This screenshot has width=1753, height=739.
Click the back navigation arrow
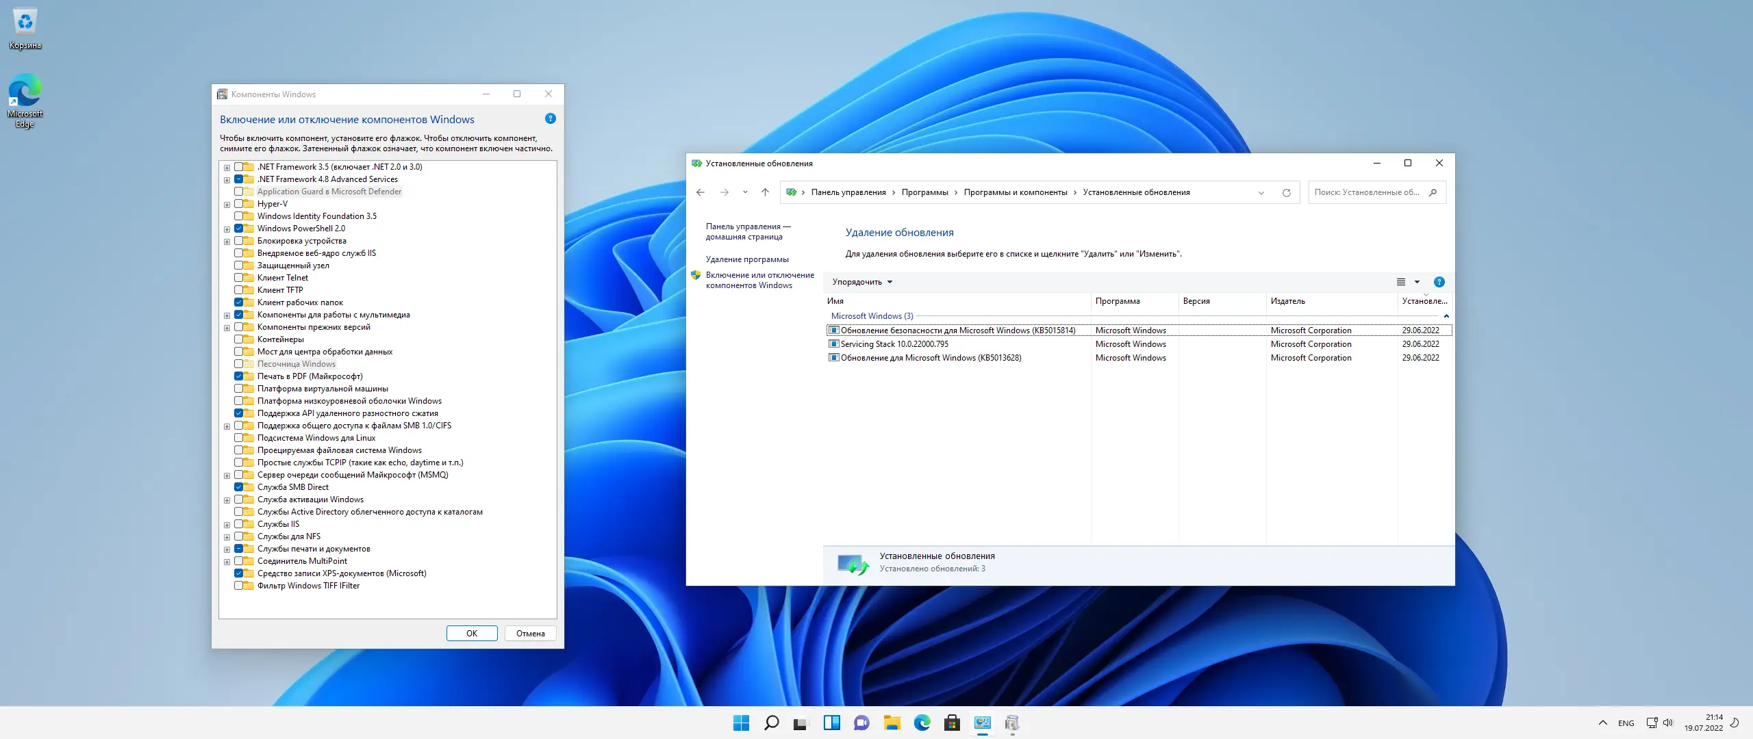pos(700,193)
